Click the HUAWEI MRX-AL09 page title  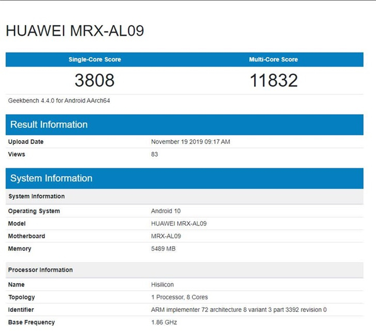pyautogui.click(x=75, y=31)
